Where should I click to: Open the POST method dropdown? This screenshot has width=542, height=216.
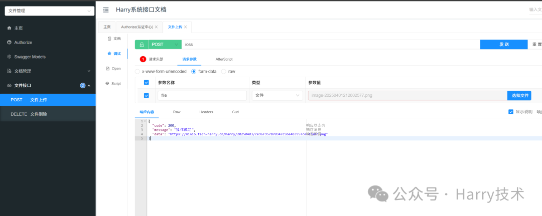tap(165, 45)
